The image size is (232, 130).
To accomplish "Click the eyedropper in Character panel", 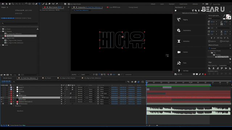I will pyautogui.click(x=224, y=16).
